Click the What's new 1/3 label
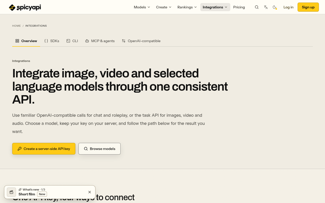Image resolution: width=325 pixels, height=203 pixels. tap(32, 190)
